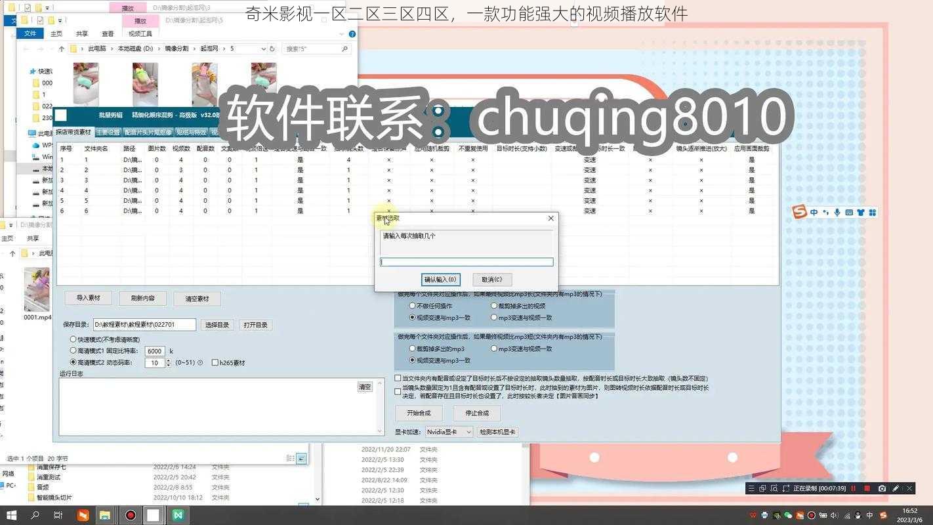This screenshot has width=933, height=525.
Task: Tick checkbox 当文件夹内有配音或设定了目标时长
Action: pos(398,378)
